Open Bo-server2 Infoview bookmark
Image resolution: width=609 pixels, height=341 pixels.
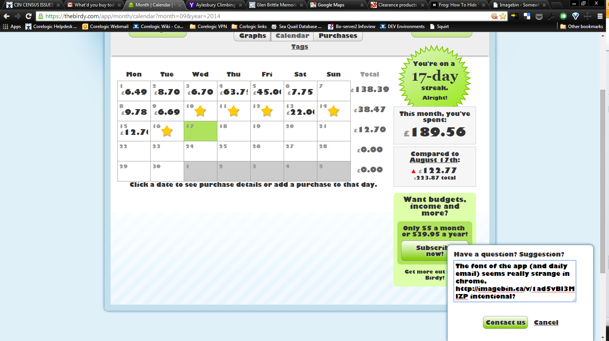click(x=351, y=27)
